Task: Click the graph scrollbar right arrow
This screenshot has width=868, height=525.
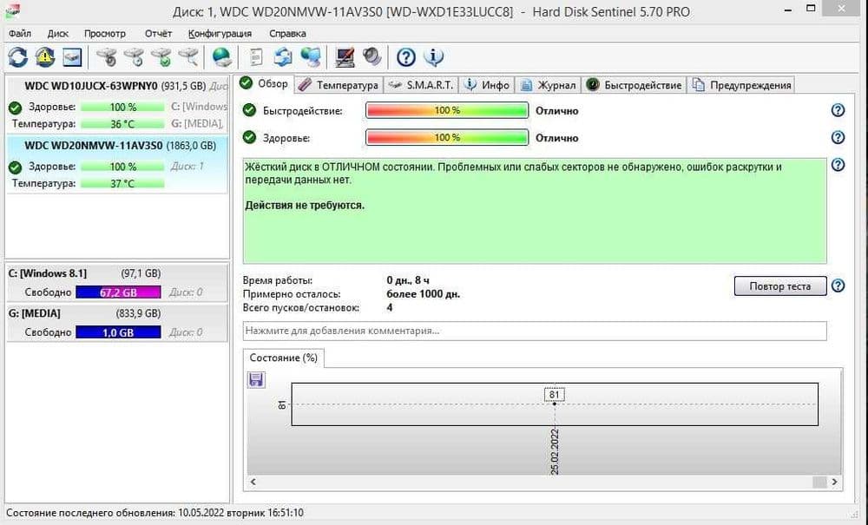Action: point(834,482)
